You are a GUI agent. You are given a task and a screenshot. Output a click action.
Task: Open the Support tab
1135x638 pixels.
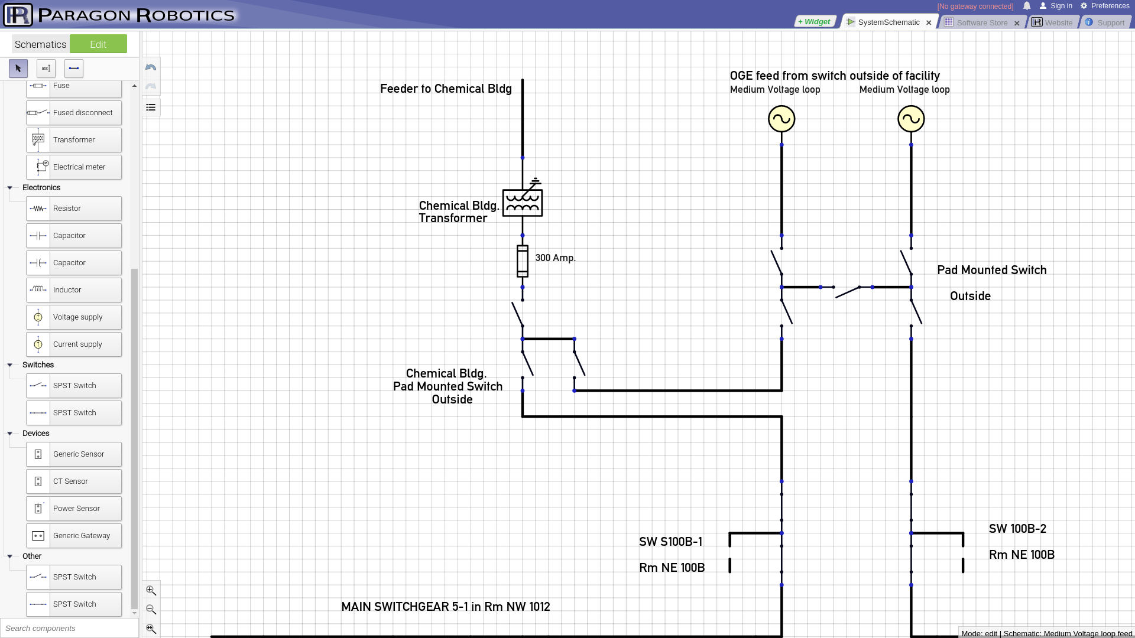pyautogui.click(x=1105, y=22)
